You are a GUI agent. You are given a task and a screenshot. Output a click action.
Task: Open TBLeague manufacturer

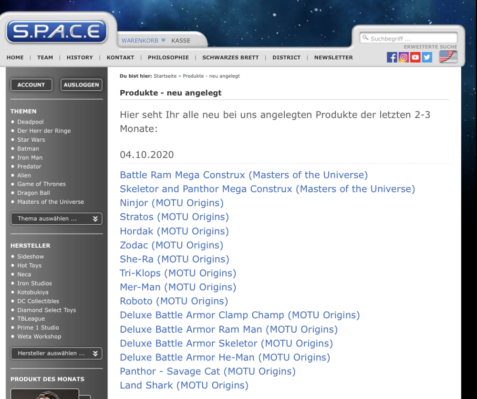pos(31,319)
